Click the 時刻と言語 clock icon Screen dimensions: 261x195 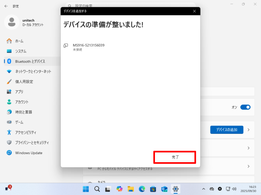9,112
